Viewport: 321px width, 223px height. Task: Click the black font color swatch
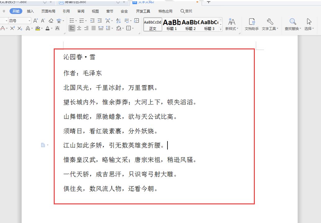coord(48,28)
